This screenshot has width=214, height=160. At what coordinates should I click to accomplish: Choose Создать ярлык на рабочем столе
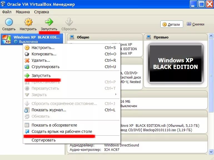coord(72,131)
